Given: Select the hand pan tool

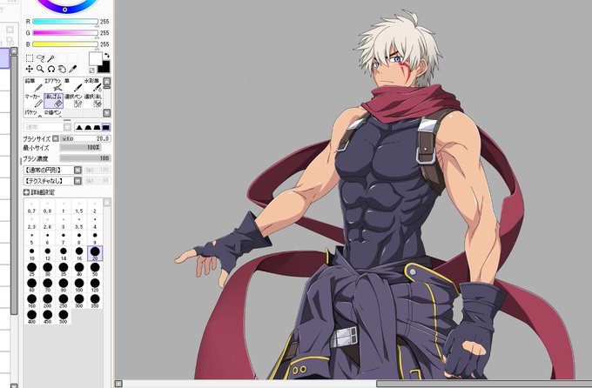Looking at the screenshot, I should pos(62,69).
